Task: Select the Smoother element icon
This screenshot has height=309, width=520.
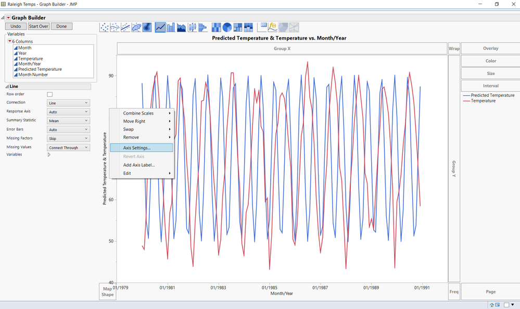Action: point(115,27)
